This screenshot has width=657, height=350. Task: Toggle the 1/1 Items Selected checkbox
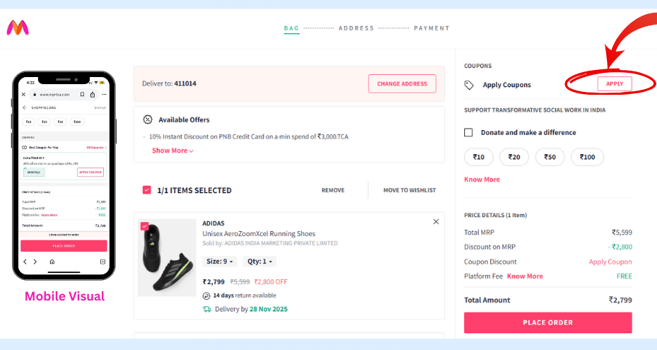tap(147, 190)
